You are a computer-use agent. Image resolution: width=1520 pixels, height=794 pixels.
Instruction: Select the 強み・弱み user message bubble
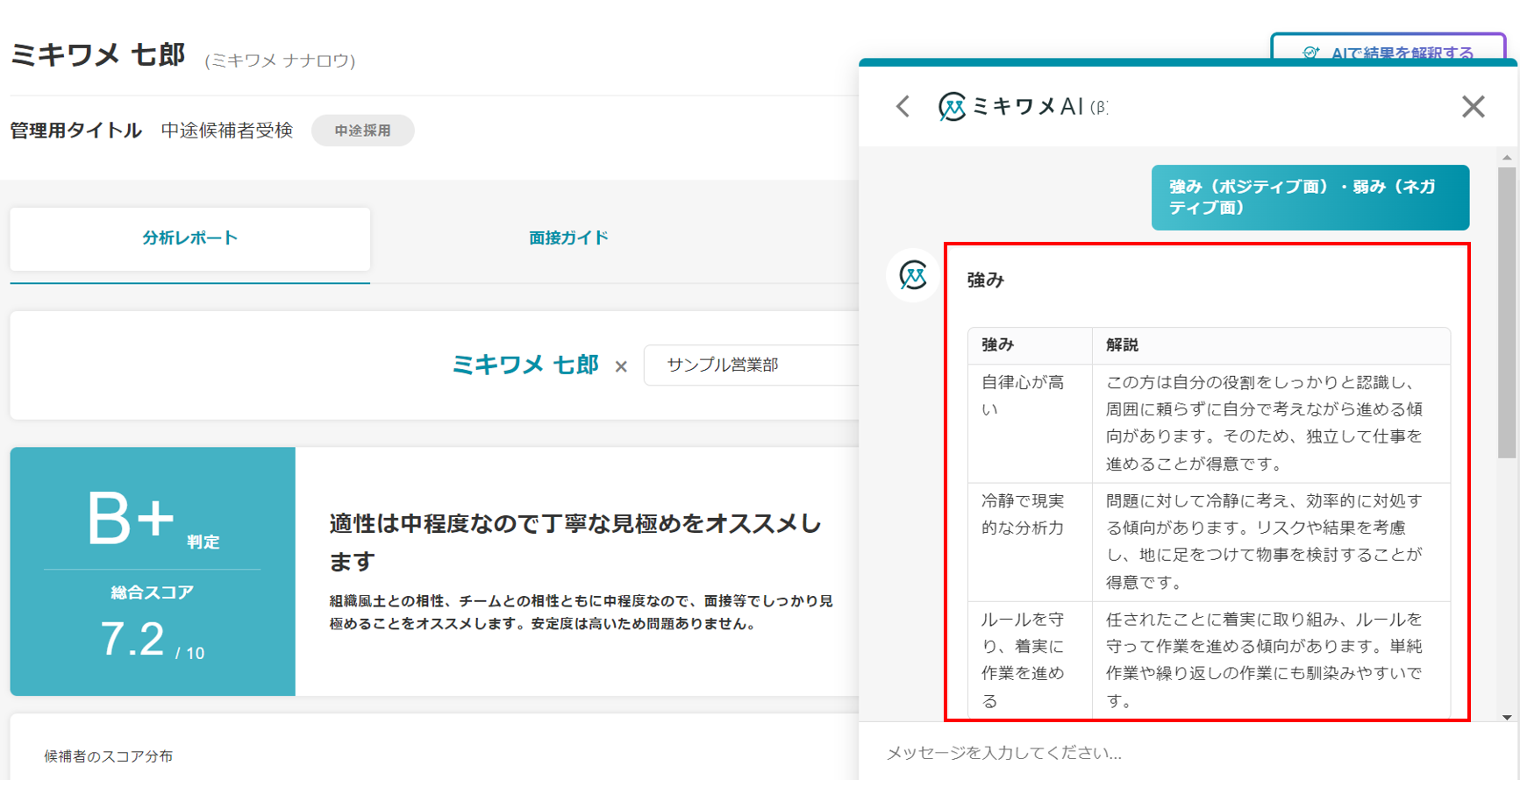[x=1309, y=198]
